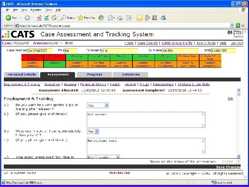Click in the Case Number field
Viewport: 249px width, 187px height.
click(x=40, y=51)
